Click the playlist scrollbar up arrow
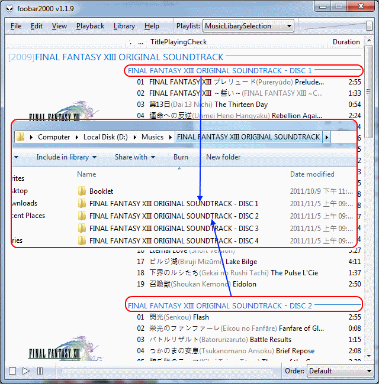The height and width of the screenshot is (384, 379). point(369,40)
